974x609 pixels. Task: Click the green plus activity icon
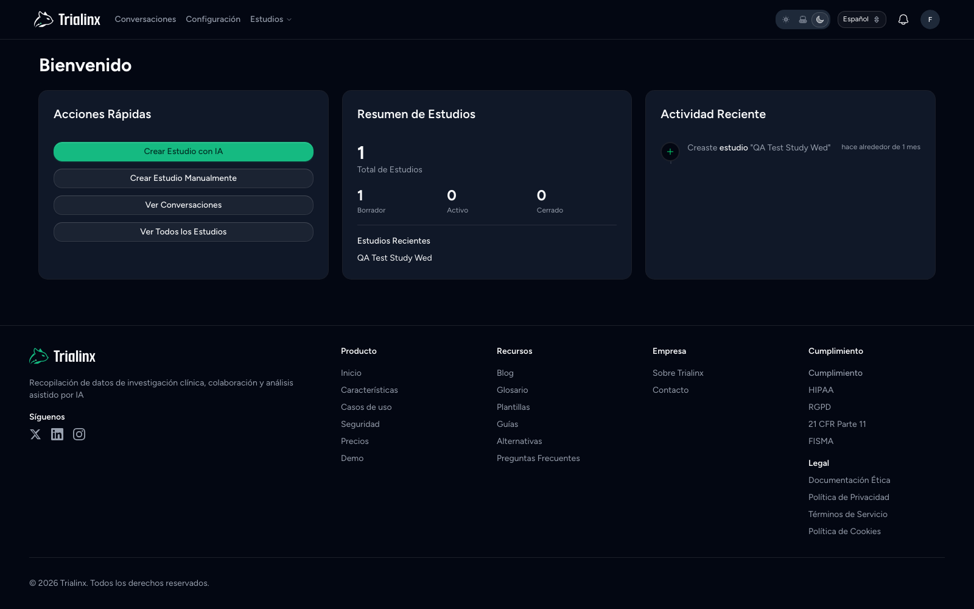670,152
